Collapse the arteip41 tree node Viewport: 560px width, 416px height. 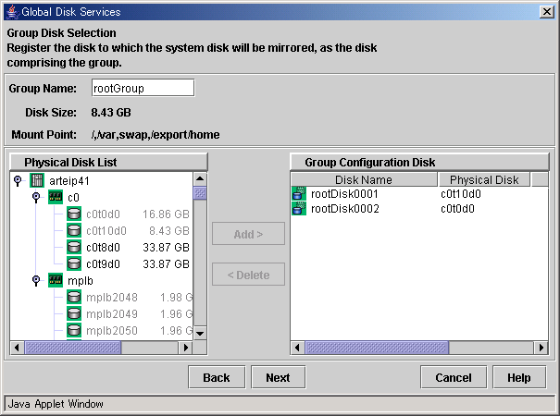[18, 180]
